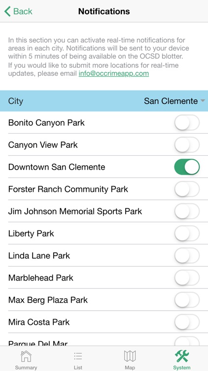Expand the San Clemente city dropdown
Screen dimensions: 208x371
[174, 101]
